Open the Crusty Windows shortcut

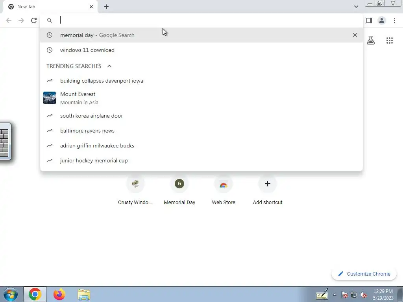coord(135,191)
